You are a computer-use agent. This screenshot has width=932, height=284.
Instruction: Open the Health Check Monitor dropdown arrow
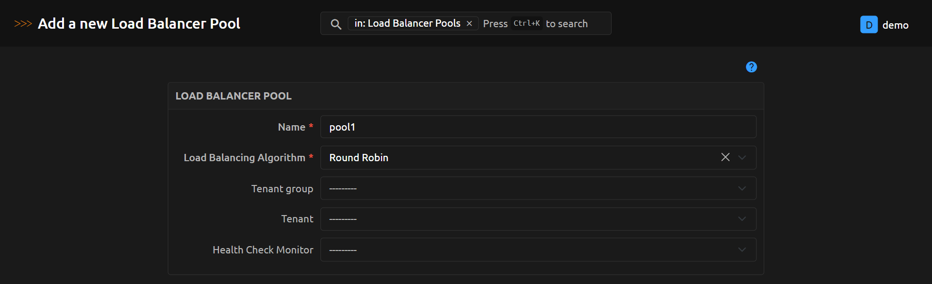742,250
